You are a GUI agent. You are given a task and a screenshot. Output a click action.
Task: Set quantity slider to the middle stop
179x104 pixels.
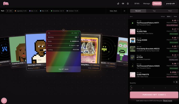tap(154, 88)
